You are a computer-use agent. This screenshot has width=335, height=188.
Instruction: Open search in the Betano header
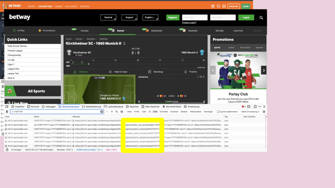point(218,6)
